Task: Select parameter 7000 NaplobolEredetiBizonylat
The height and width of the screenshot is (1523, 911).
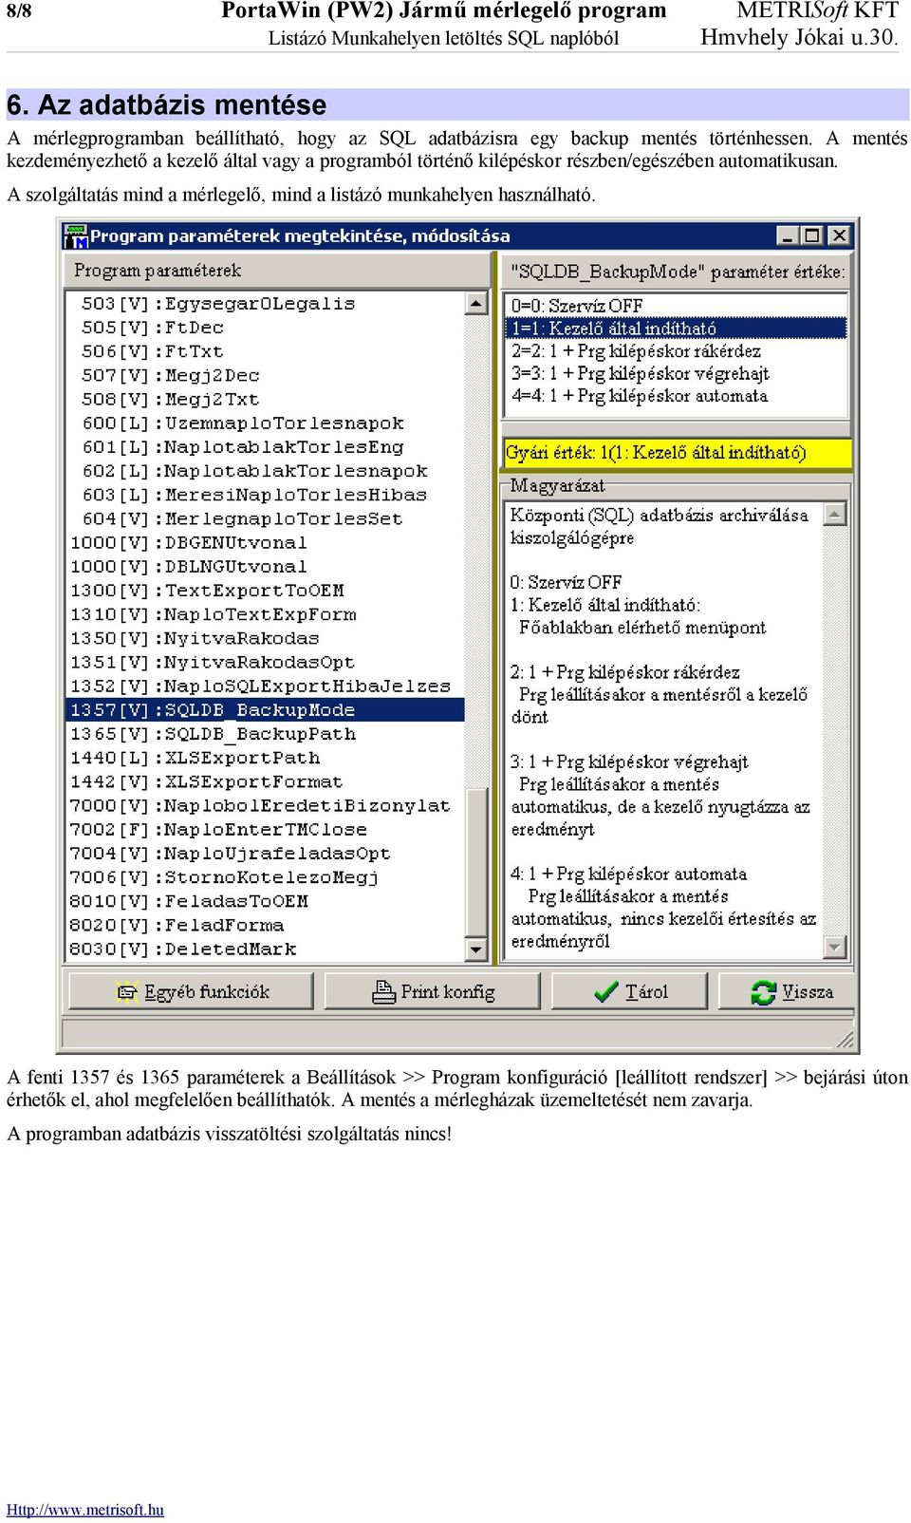Action: pyautogui.click(x=266, y=806)
